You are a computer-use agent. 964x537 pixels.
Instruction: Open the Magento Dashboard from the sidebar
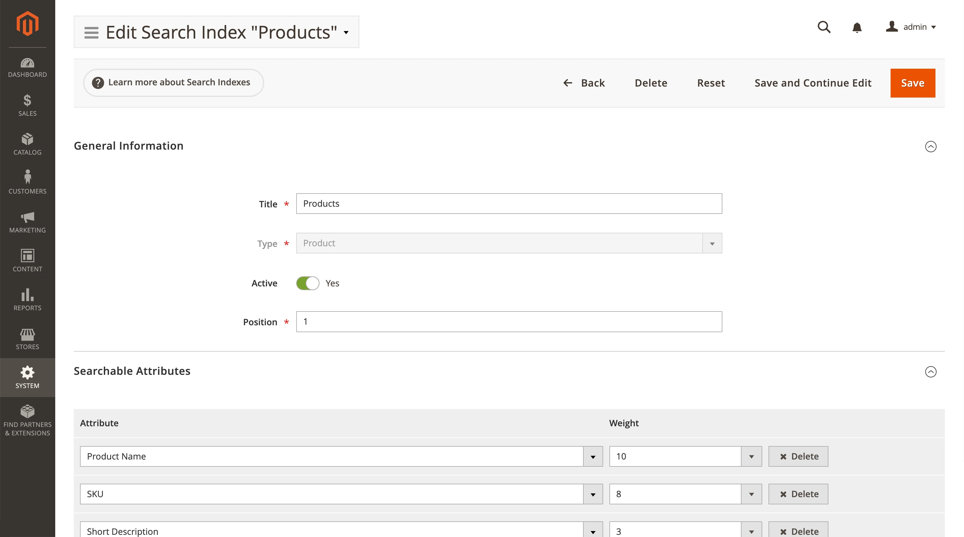tap(27, 67)
